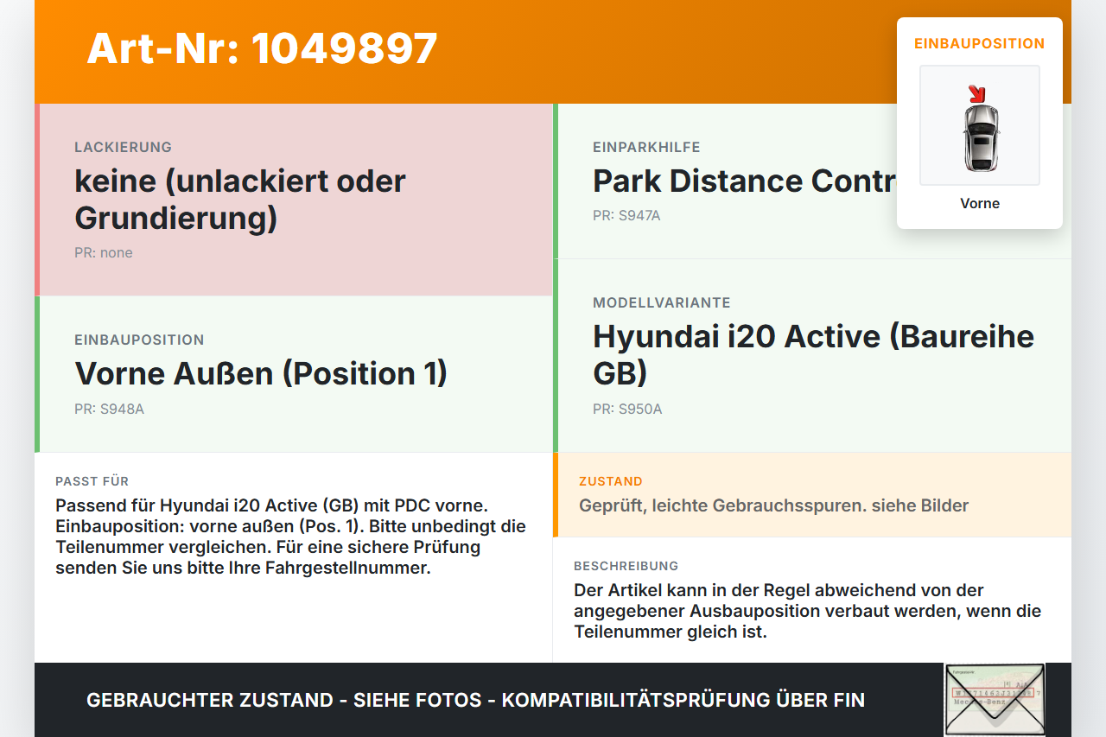Image resolution: width=1106 pixels, height=737 pixels.
Task: Click the Vorne label under car image
Action: pos(980,203)
